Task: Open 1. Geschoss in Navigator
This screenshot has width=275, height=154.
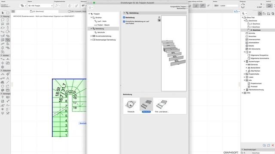Action: pyautogui.click(x=255, y=27)
